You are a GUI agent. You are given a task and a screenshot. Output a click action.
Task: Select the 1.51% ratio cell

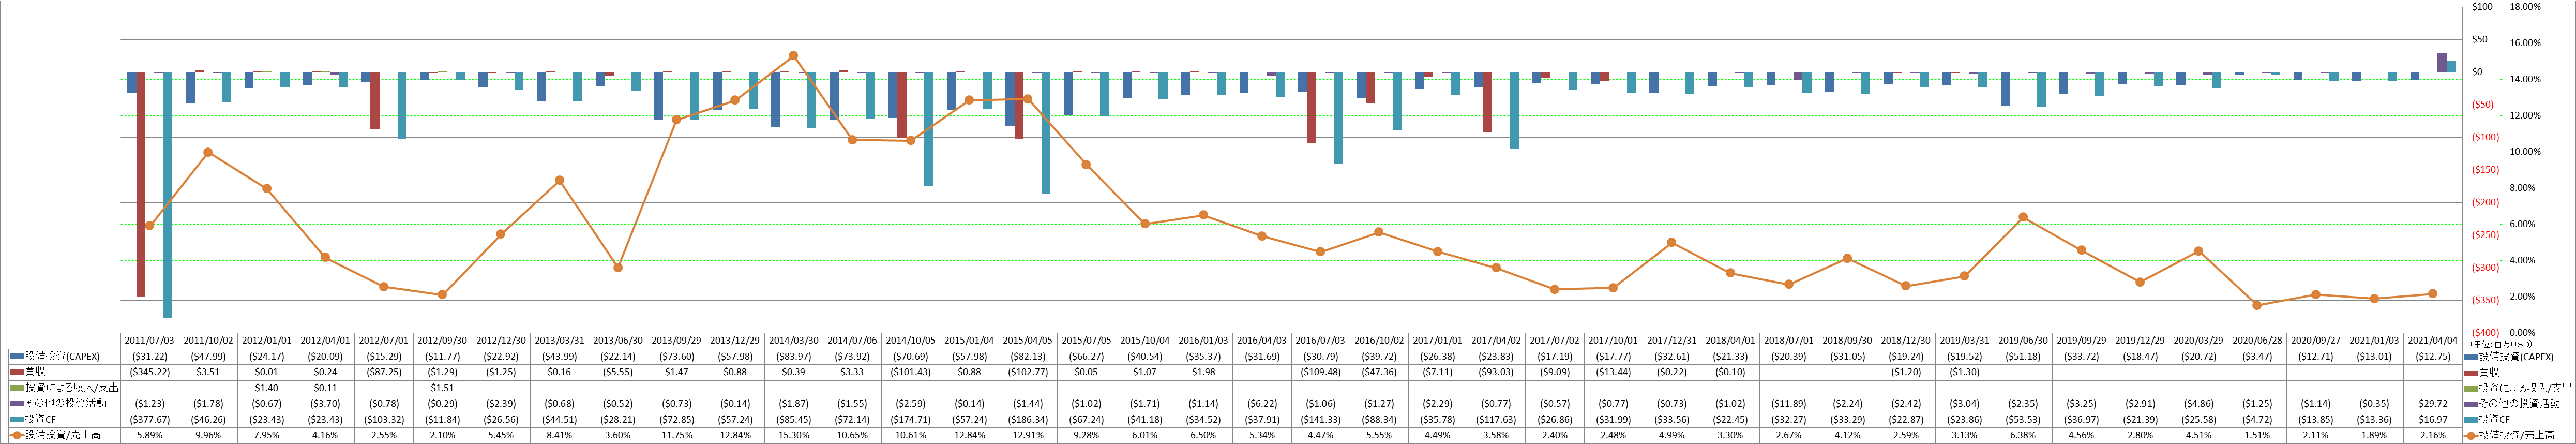click(2257, 436)
